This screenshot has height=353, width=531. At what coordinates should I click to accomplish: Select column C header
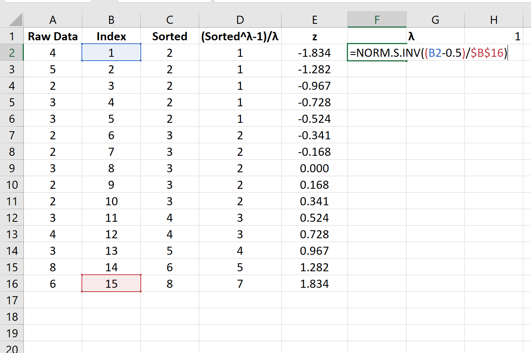coord(170,20)
